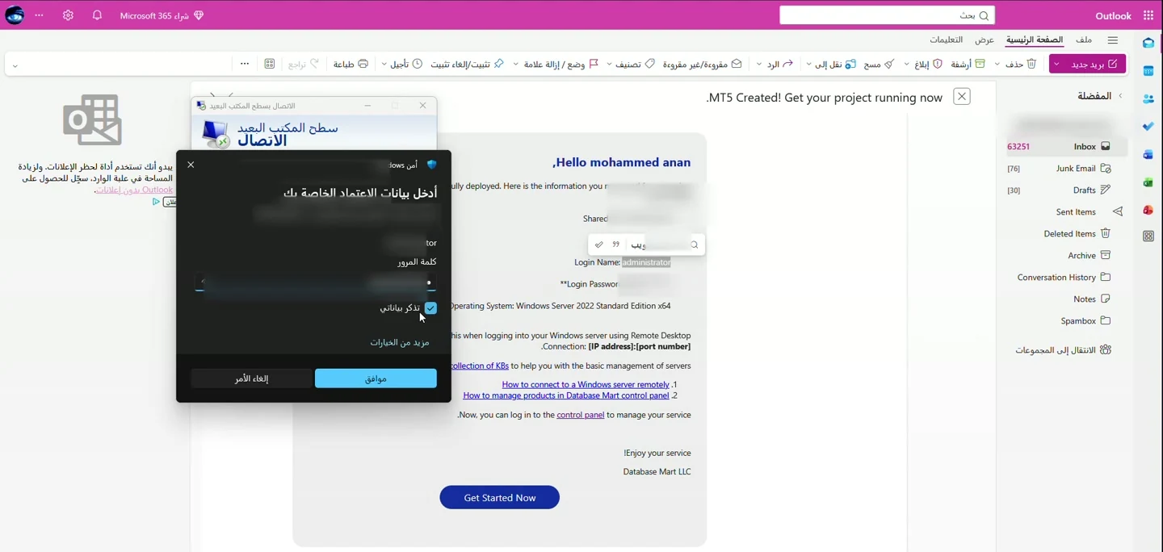Image resolution: width=1163 pixels, height=552 pixels.
Task: Open the toolbar overflow ellipsis
Action: (x=245, y=64)
